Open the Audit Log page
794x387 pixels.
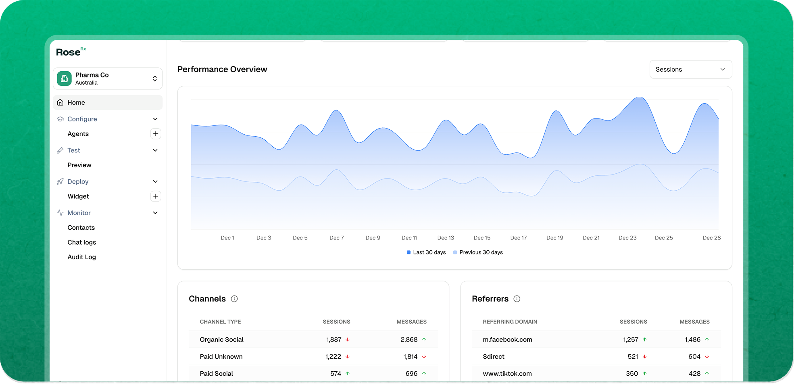(82, 257)
